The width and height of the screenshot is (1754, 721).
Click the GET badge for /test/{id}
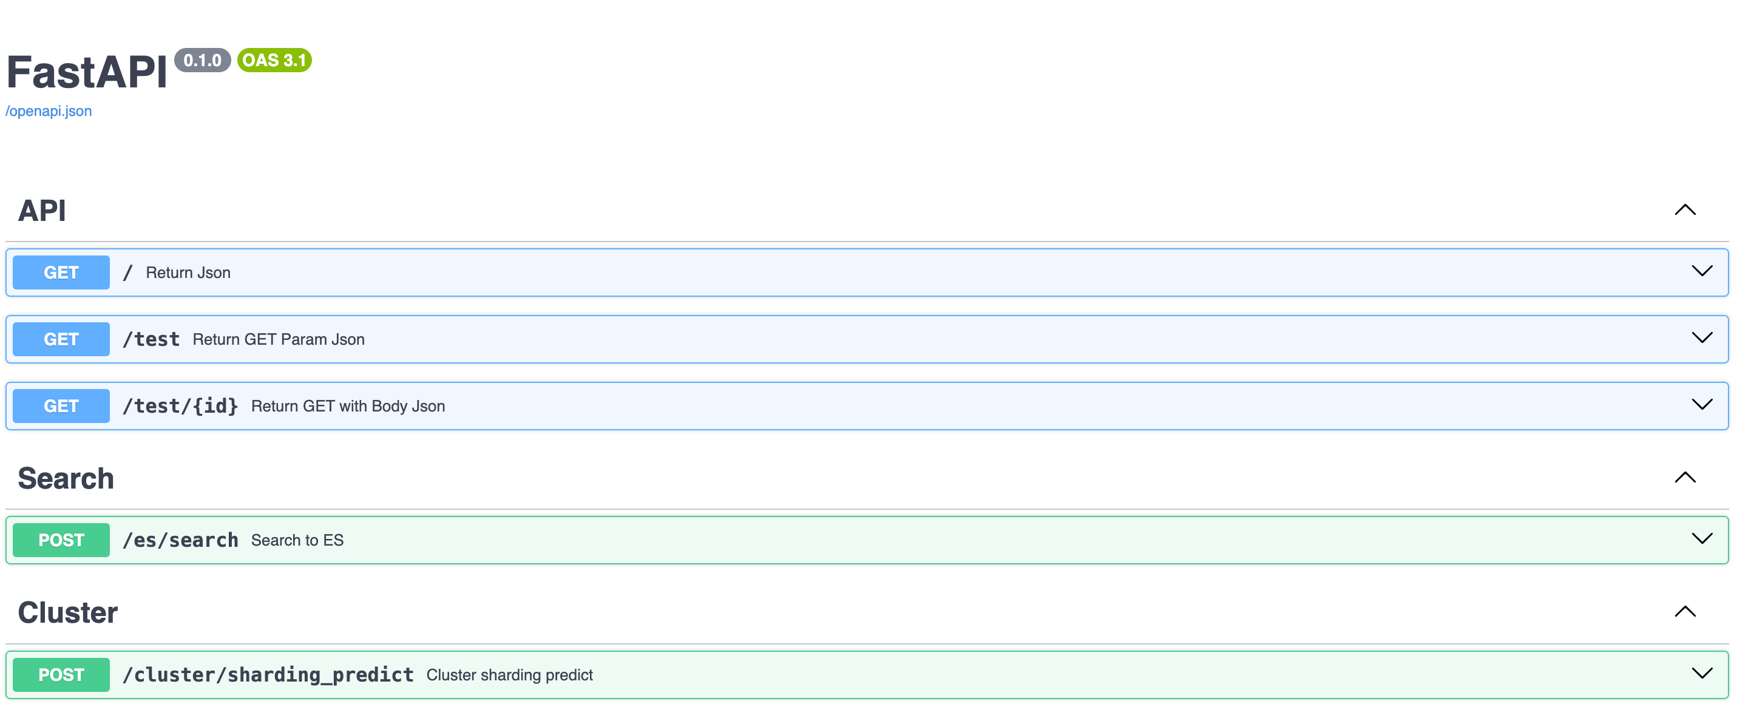click(x=61, y=406)
